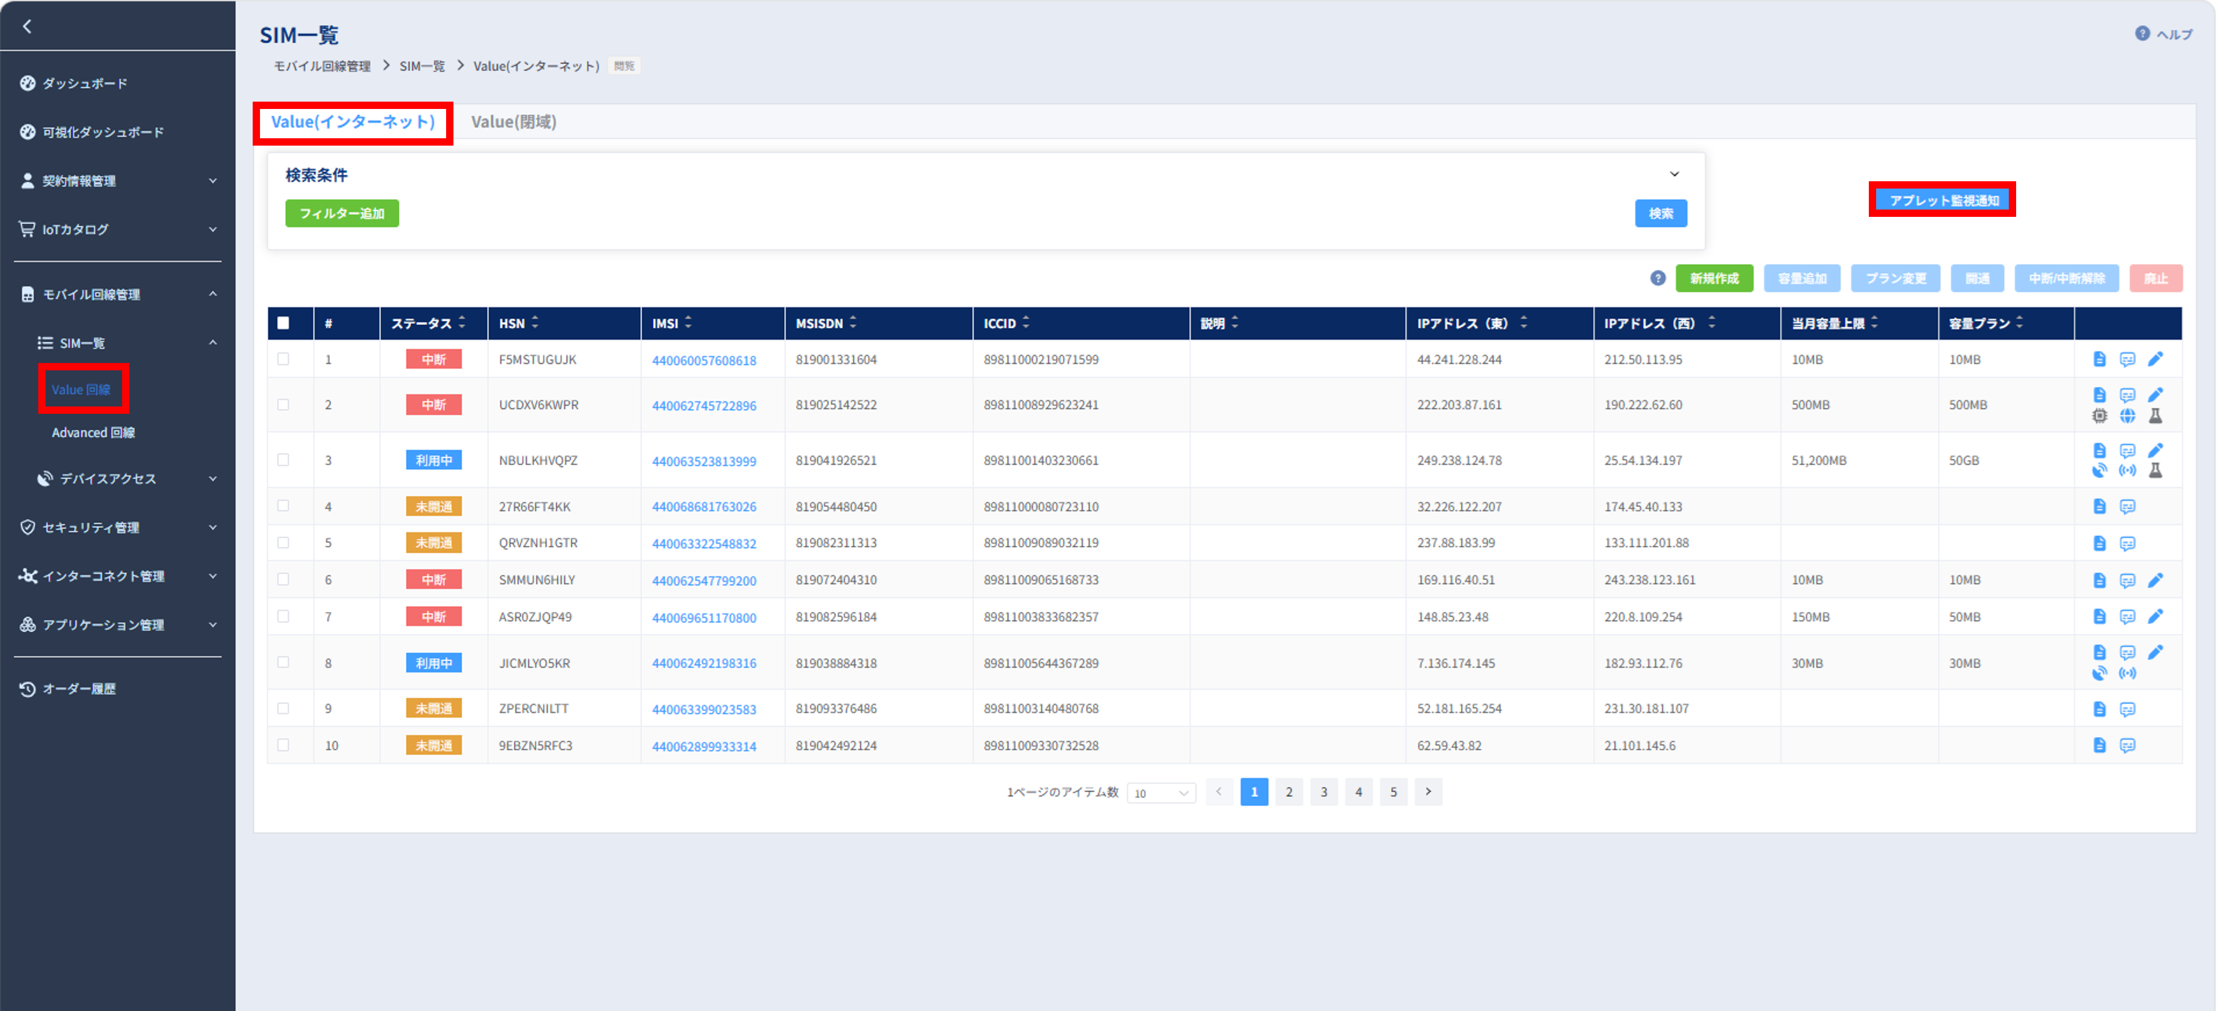
Task: Click the 検索 button
Action: [1661, 213]
